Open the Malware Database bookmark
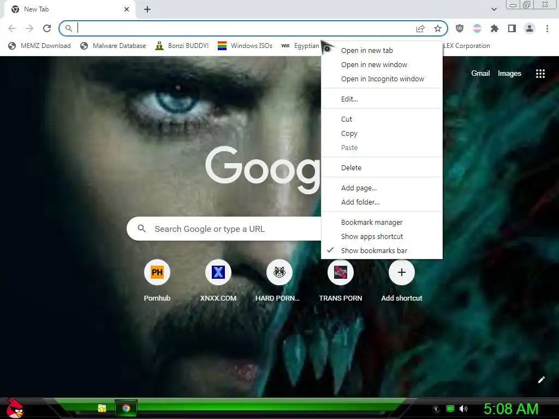 [x=113, y=46]
